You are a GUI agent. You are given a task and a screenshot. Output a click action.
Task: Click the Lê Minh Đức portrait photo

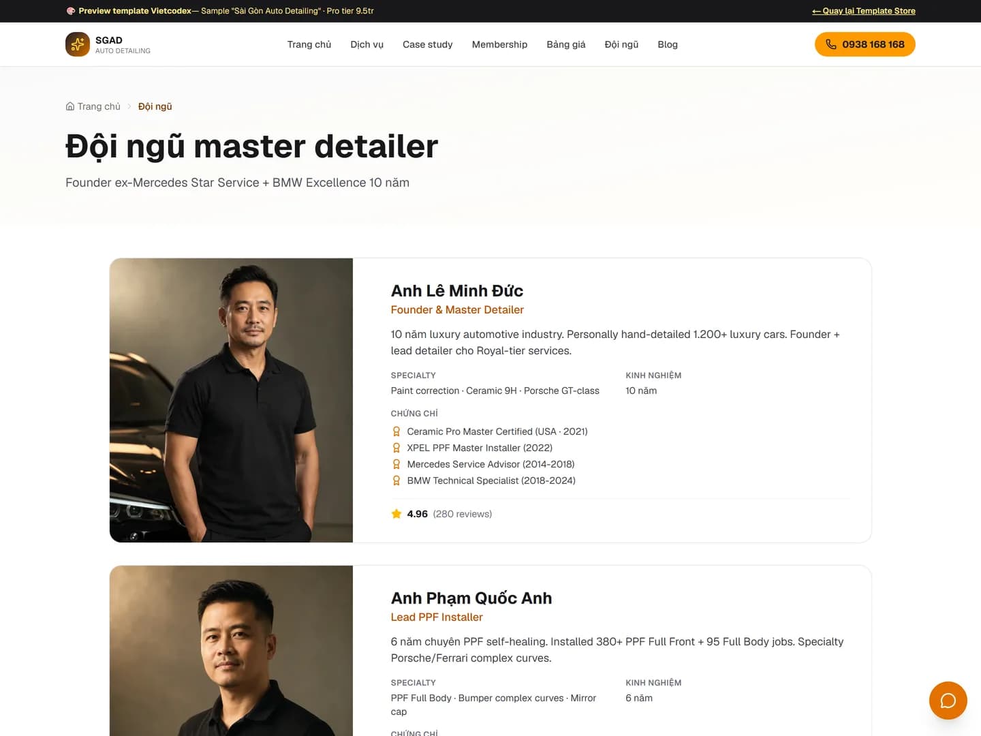(231, 400)
